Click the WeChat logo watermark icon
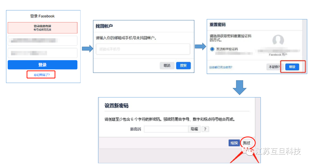311x165 pixels. pos(248,151)
